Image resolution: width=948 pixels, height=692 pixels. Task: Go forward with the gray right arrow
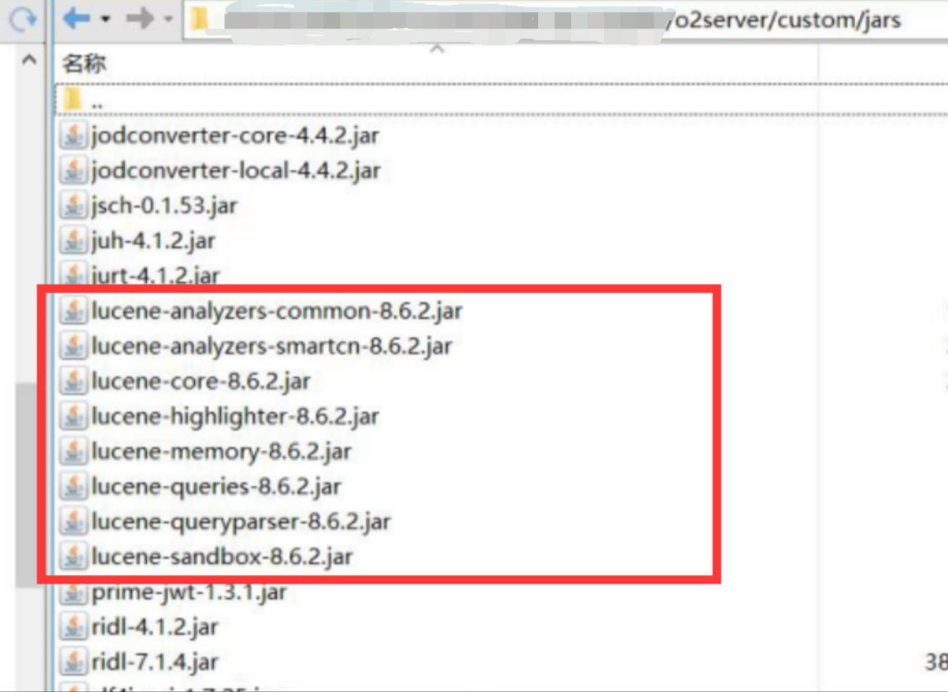139,18
